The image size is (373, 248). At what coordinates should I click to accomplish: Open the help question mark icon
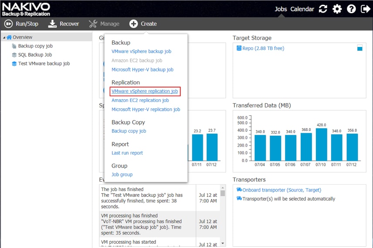click(x=351, y=9)
